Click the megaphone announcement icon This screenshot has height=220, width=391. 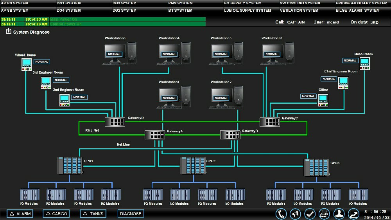point(295,214)
